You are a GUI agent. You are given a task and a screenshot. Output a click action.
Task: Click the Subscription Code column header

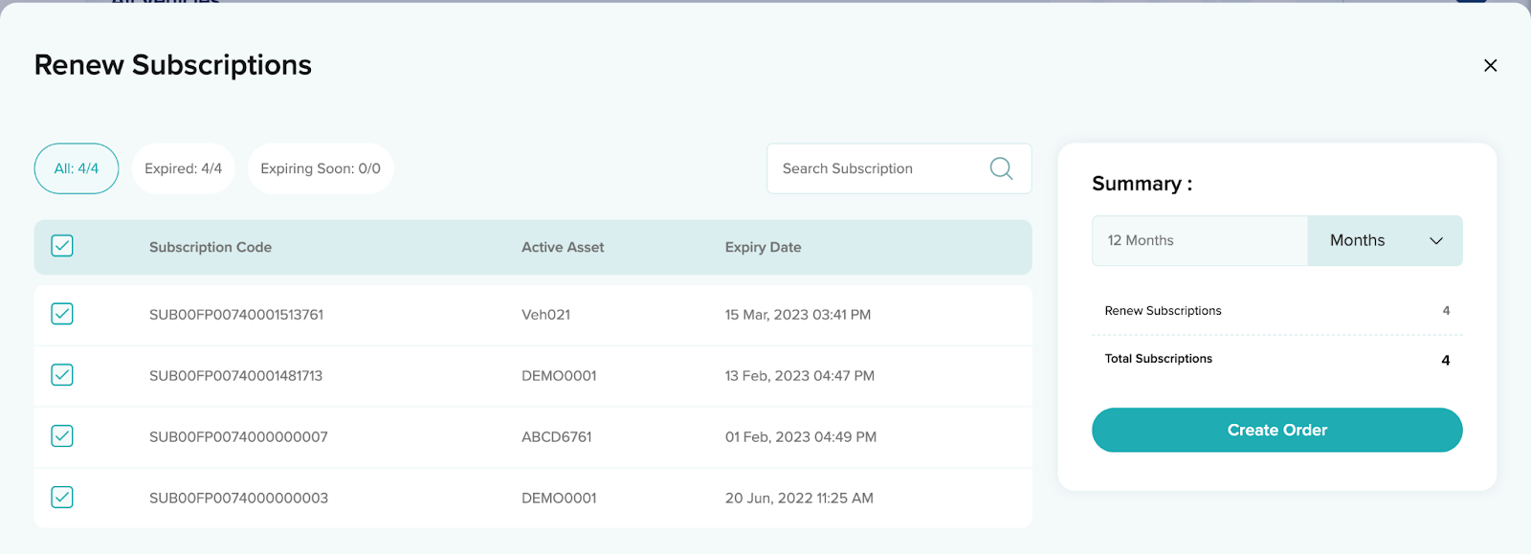point(211,247)
